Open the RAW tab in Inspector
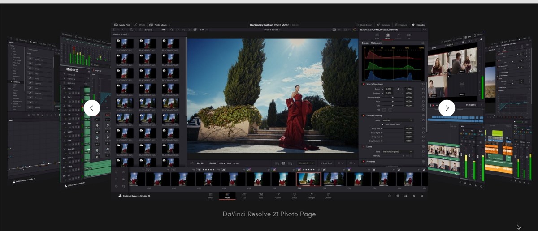The height and width of the screenshot is (231, 538). (x=377, y=36)
